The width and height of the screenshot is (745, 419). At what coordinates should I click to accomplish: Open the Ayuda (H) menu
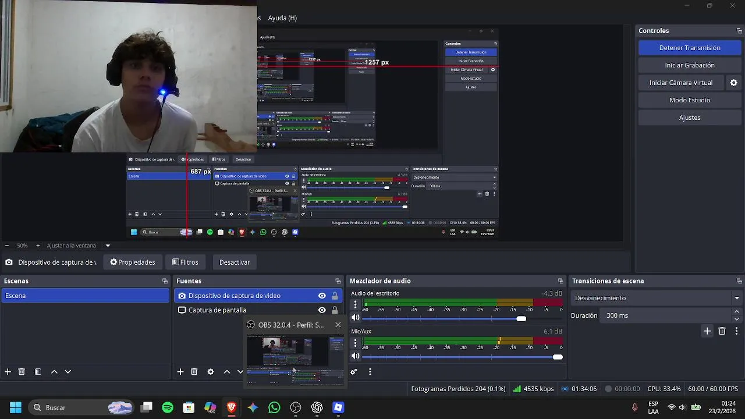282,18
